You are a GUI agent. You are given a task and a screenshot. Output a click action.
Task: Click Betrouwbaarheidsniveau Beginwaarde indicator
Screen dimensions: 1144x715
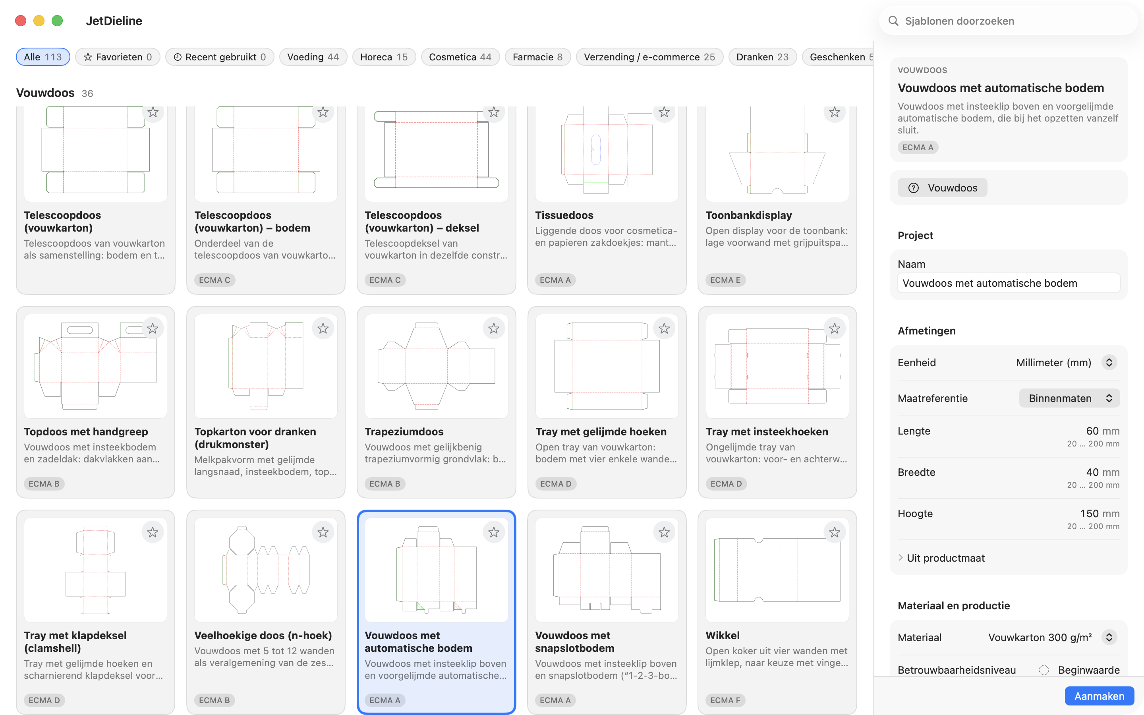pyautogui.click(x=1044, y=670)
